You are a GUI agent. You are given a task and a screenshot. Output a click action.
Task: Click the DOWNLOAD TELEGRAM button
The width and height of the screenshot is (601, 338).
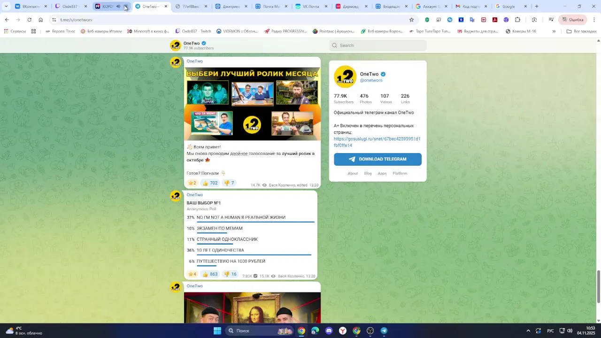[378, 159]
